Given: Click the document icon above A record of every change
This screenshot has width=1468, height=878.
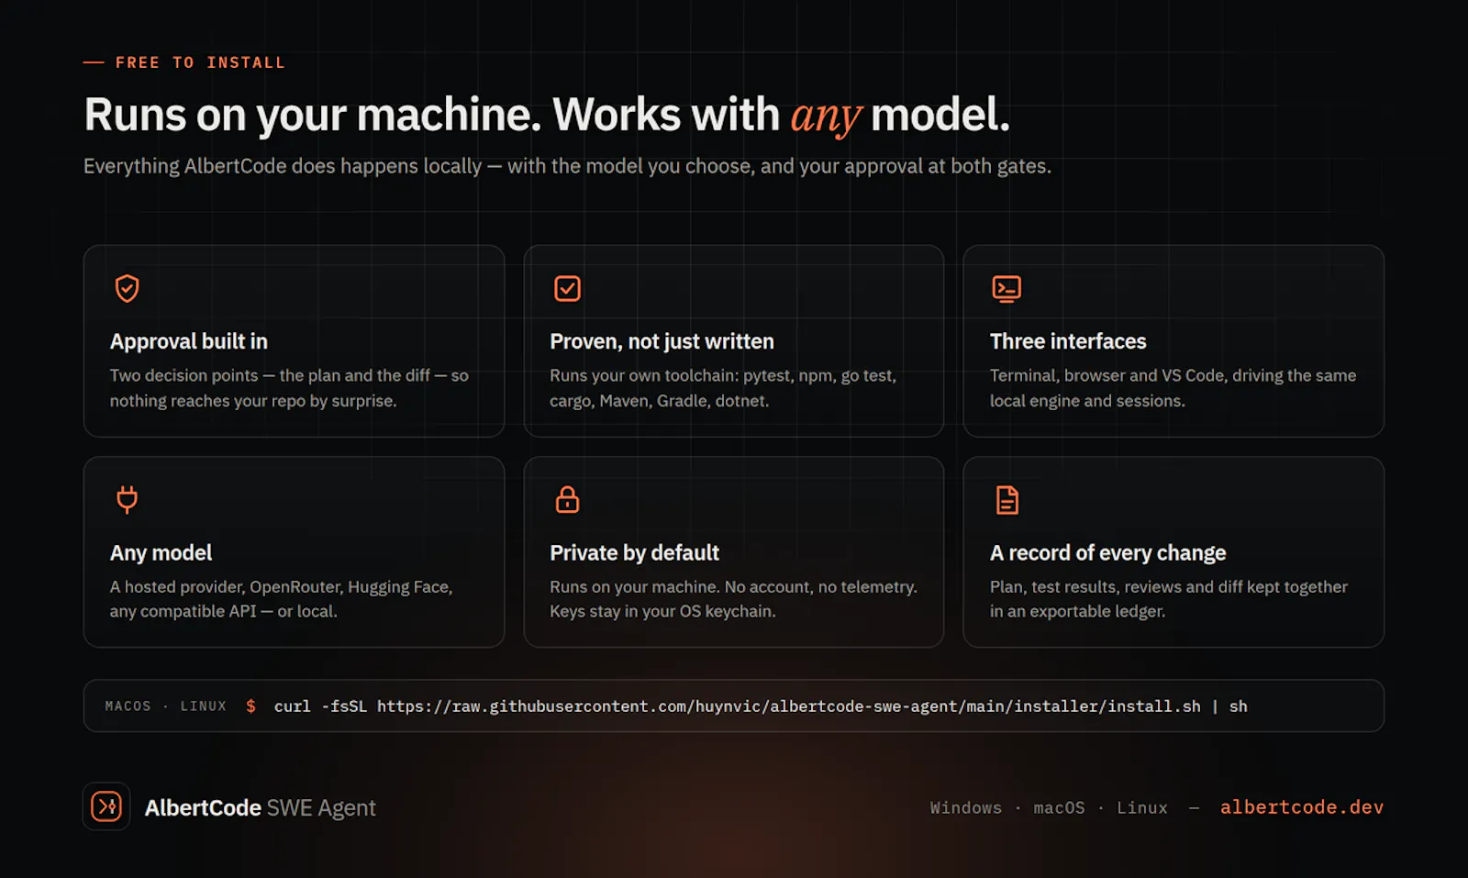Looking at the screenshot, I should [1006, 500].
